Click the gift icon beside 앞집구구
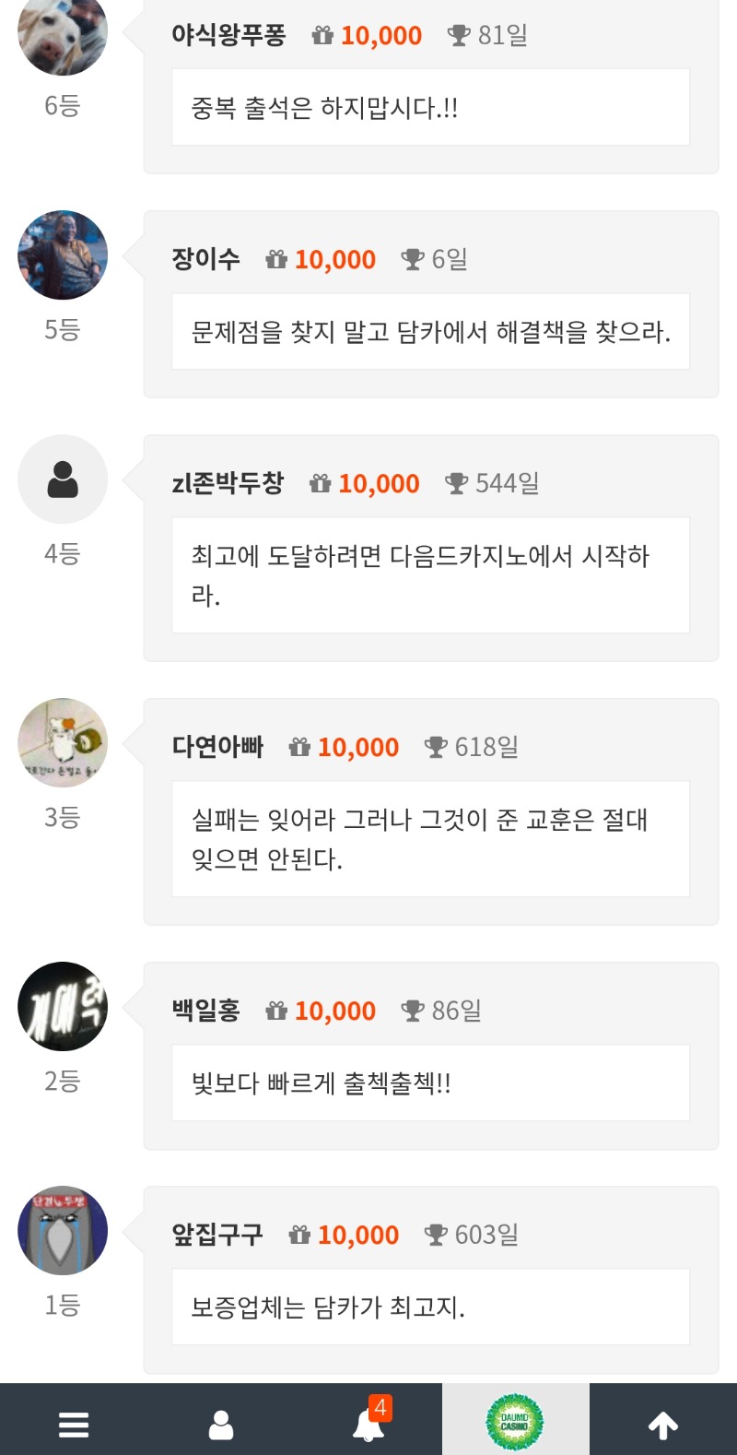Viewport: 737px width, 1455px height. point(299,1235)
